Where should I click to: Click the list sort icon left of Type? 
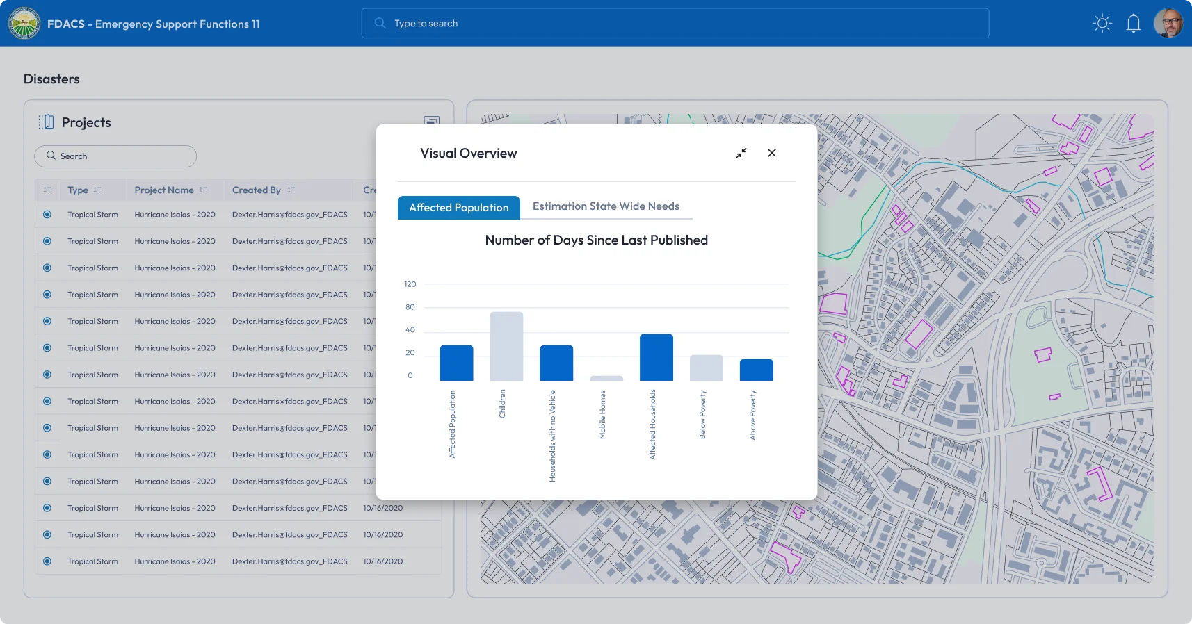point(47,190)
